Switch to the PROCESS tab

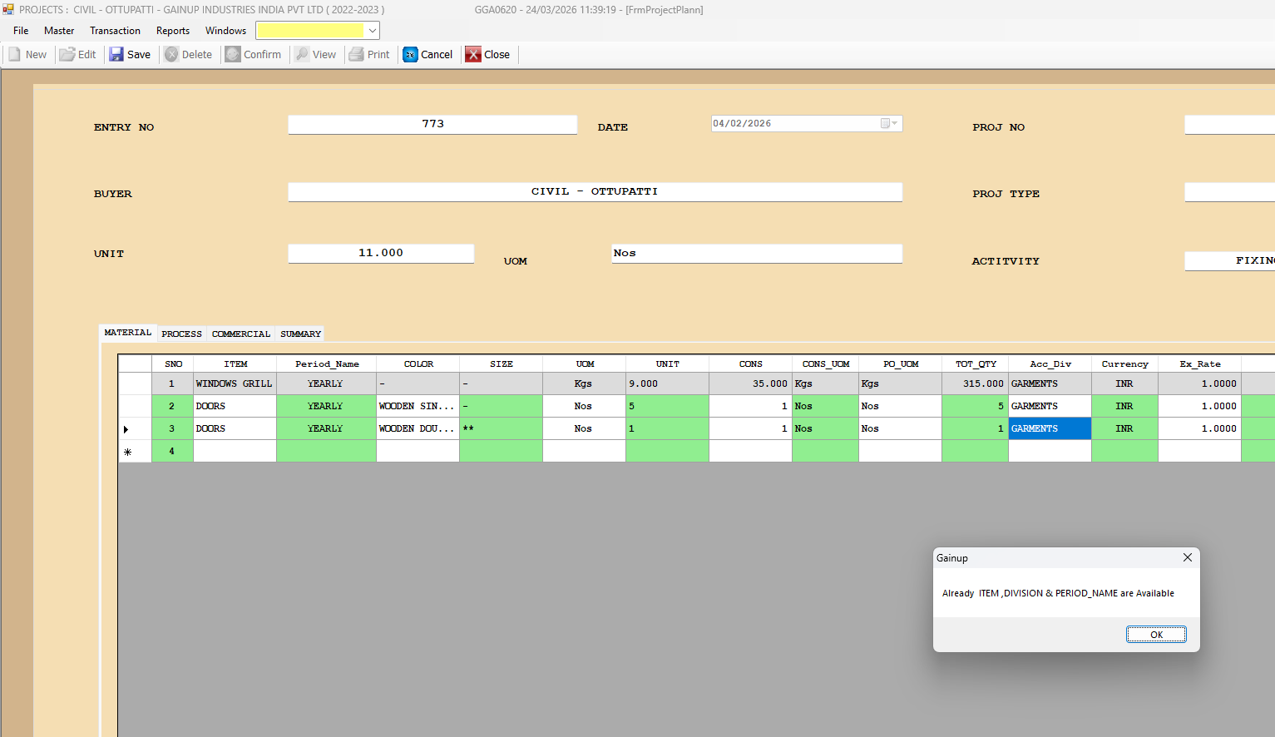[x=181, y=334]
